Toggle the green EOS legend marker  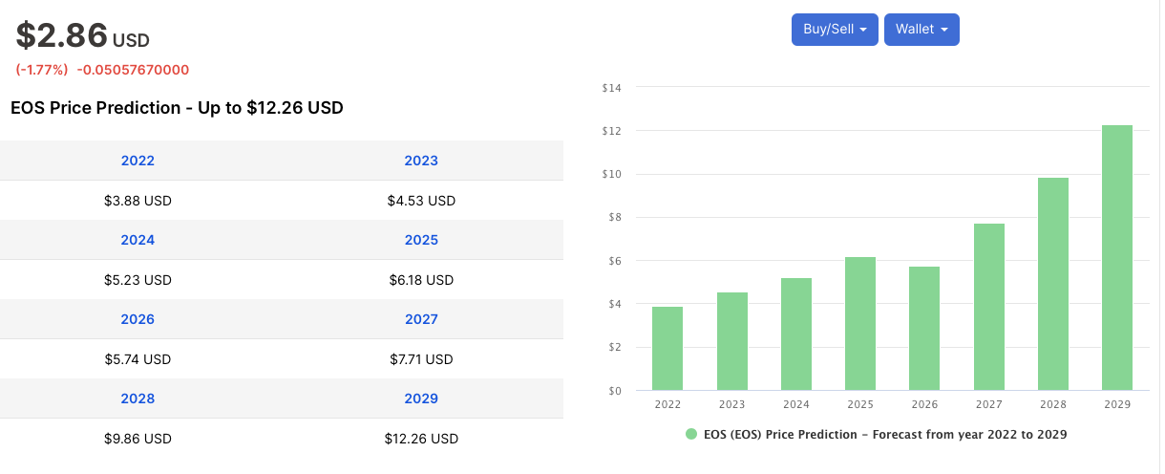tap(691, 434)
